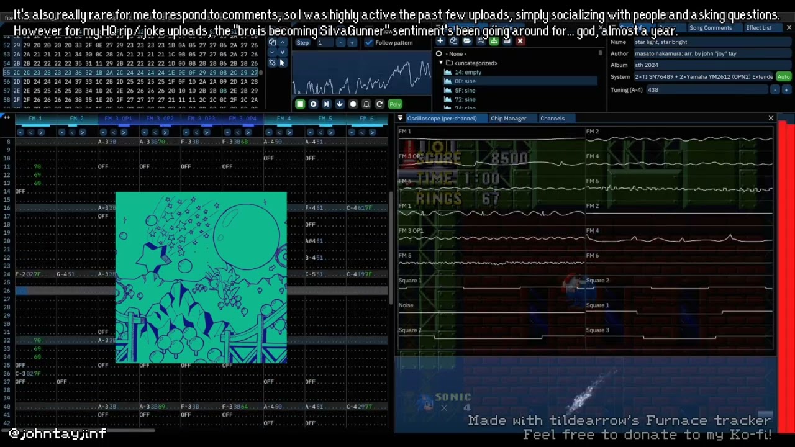Screen dimensions: 795x447
Task: Click the single down chevron beside order list
Action: pyautogui.click(x=272, y=52)
